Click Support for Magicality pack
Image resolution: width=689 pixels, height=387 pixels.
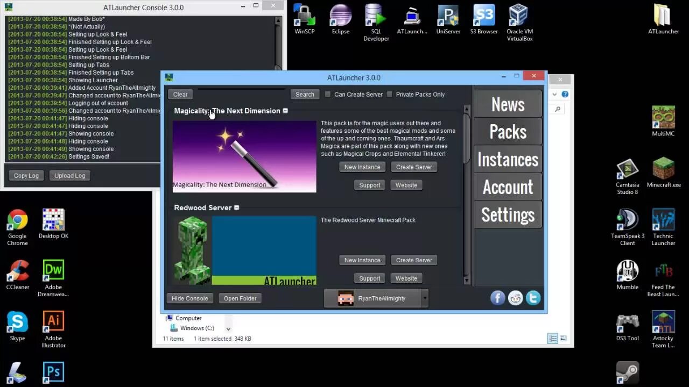(369, 185)
